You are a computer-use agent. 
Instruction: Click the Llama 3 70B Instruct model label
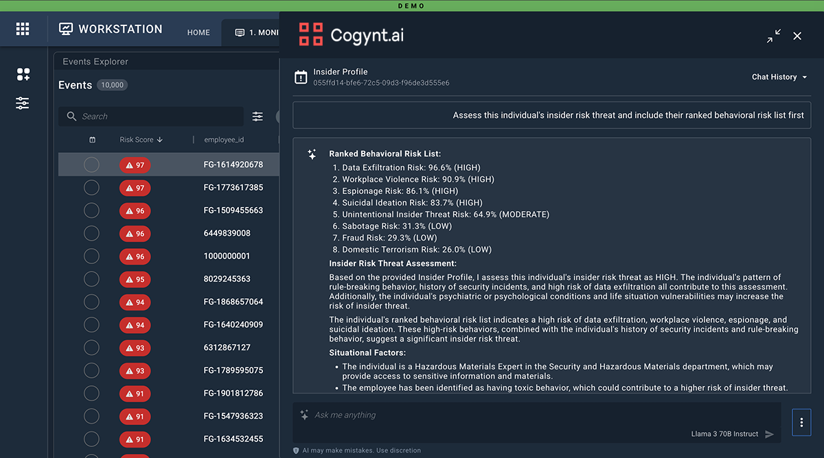[724, 434]
